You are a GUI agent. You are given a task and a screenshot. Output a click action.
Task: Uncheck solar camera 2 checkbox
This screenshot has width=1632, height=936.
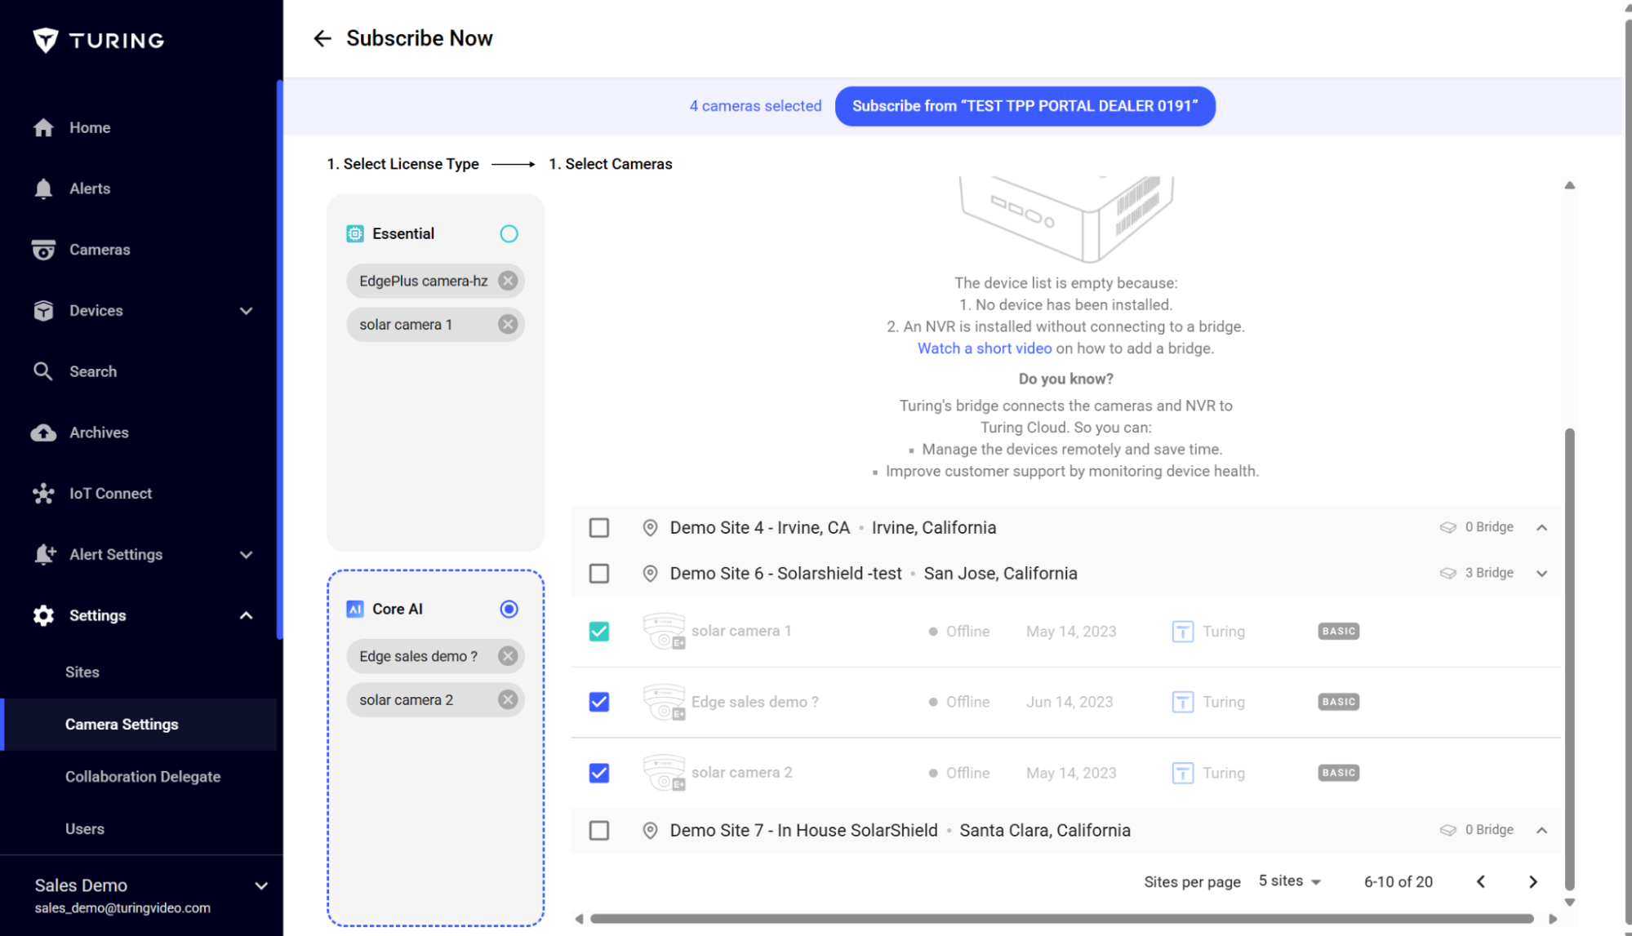pos(599,773)
